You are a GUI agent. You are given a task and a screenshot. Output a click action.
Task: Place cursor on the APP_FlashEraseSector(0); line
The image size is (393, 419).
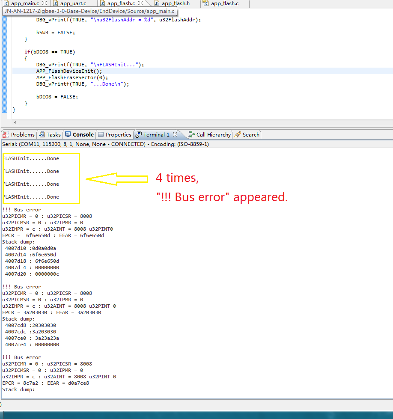tap(72, 77)
